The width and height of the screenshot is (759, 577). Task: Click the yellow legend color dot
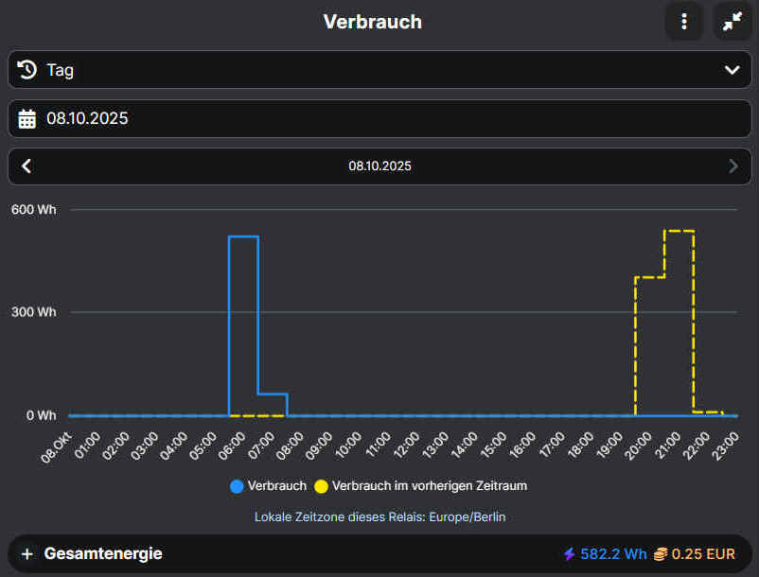(322, 486)
